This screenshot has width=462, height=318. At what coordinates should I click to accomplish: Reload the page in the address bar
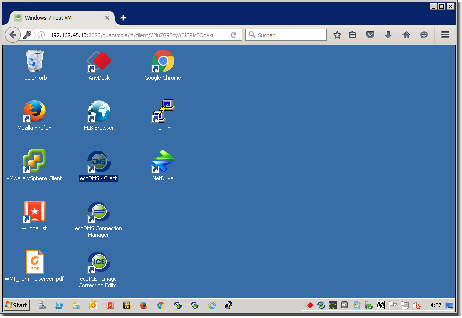[233, 35]
